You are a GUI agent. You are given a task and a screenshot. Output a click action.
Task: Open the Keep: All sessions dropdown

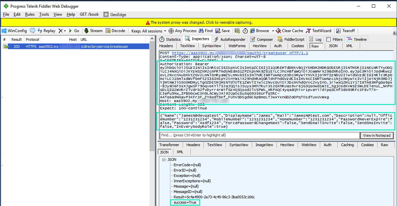point(149,31)
